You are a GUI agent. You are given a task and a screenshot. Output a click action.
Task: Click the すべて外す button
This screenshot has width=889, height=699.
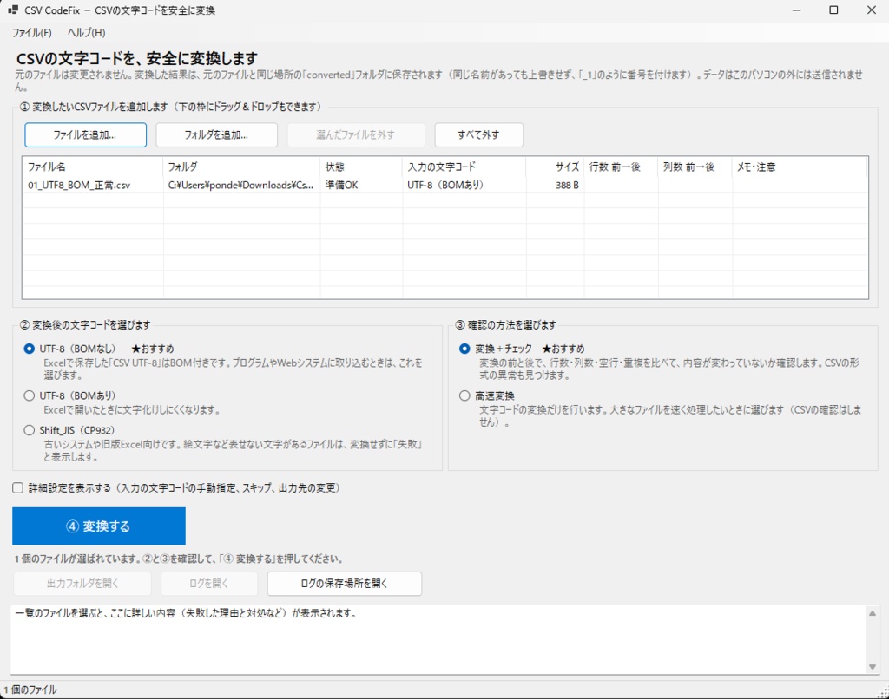point(478,134)
